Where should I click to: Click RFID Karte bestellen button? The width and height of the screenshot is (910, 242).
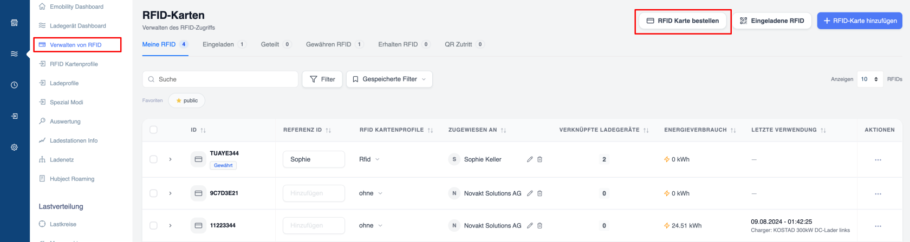[x=682, y=21]
